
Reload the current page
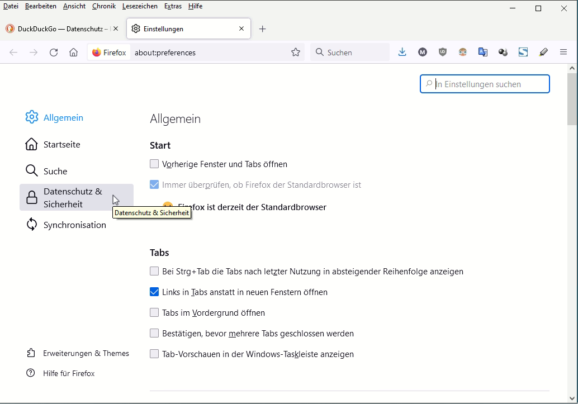[x=54, y=53]
